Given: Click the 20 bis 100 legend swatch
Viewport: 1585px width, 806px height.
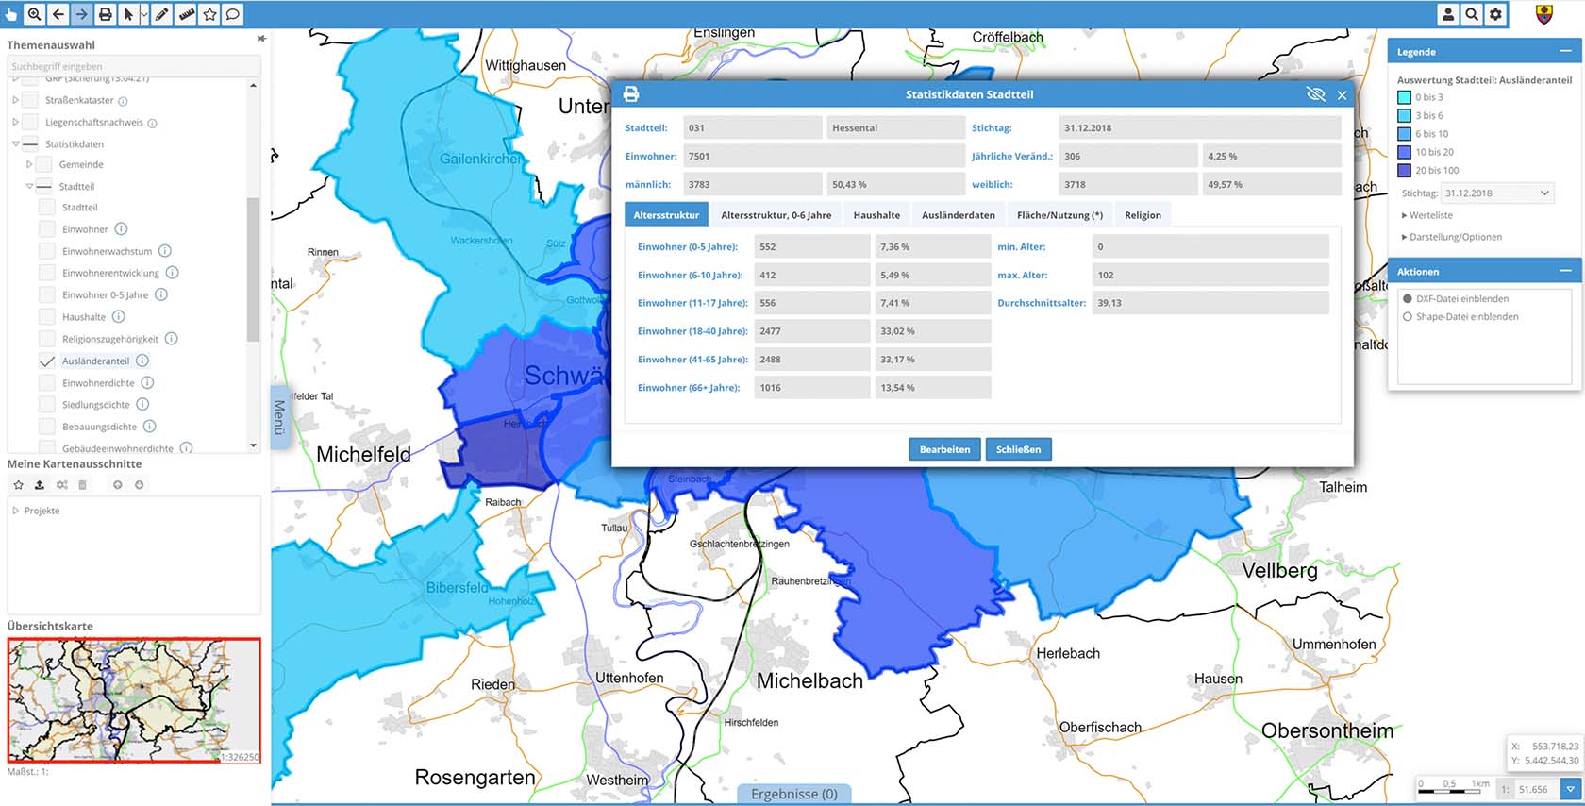Looking at the screenshot, I should [x=1404, y=171].
